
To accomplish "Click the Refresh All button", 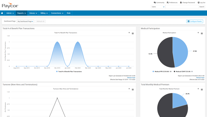I will tap(41, 21).
